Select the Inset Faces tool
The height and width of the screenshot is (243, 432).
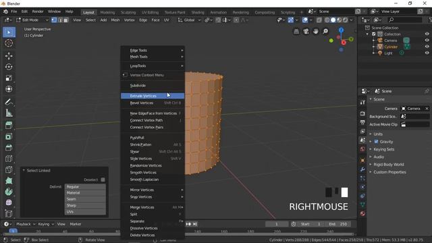pyautogui.click(x=9, y=136)
